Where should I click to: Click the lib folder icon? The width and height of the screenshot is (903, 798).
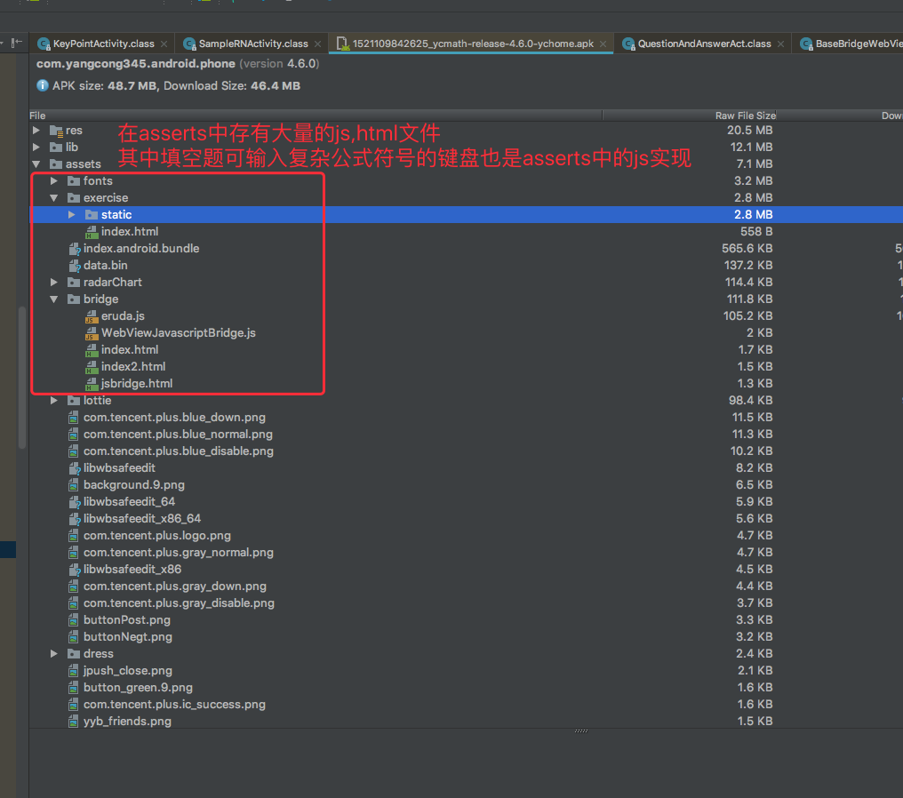pyautogui.click(x=56, y=148)
